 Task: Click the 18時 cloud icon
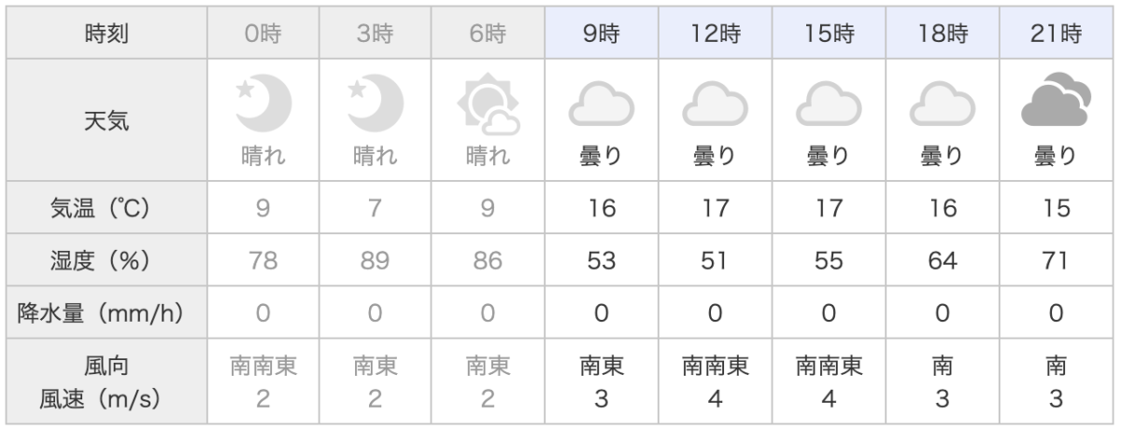point(943,104)
